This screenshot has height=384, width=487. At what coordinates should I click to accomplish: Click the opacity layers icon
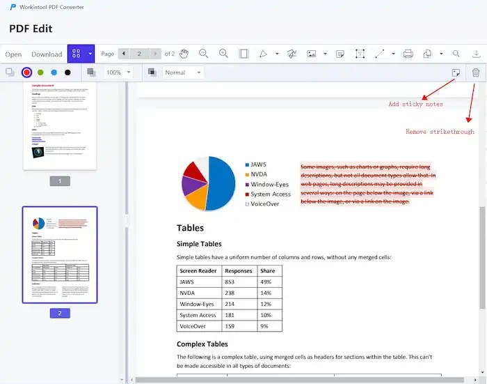[91, 72]
